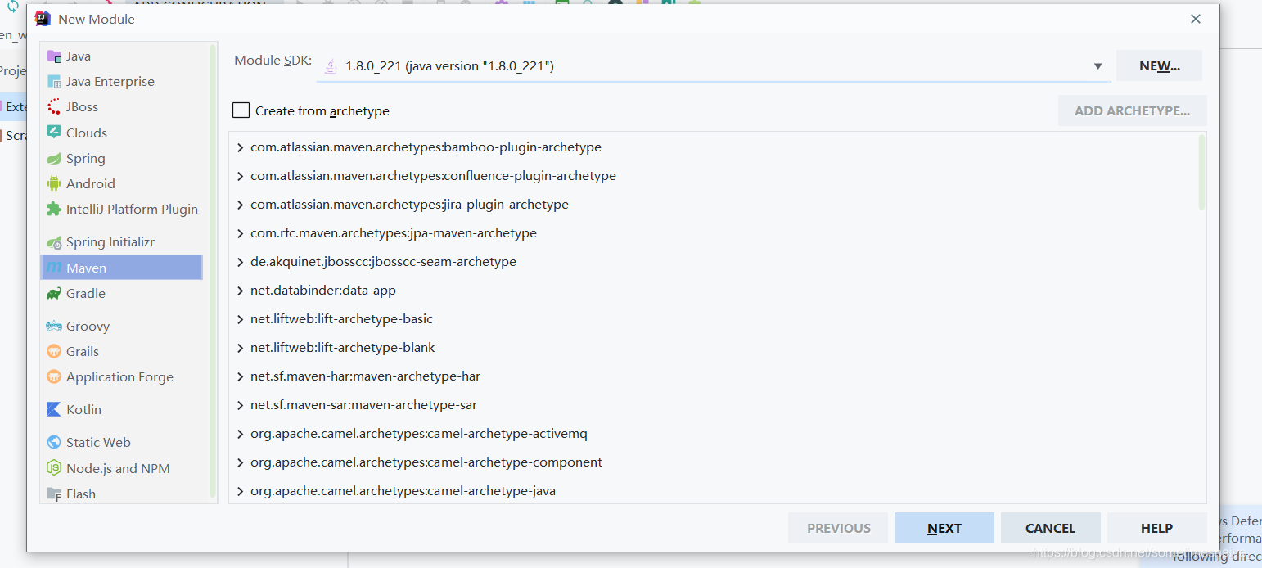Select de.akquinet.jbosscc:jbosscc-seam-archetype text
Image resolution: width=1262 pixels, height=568 pixels.
tap(383, 262)
